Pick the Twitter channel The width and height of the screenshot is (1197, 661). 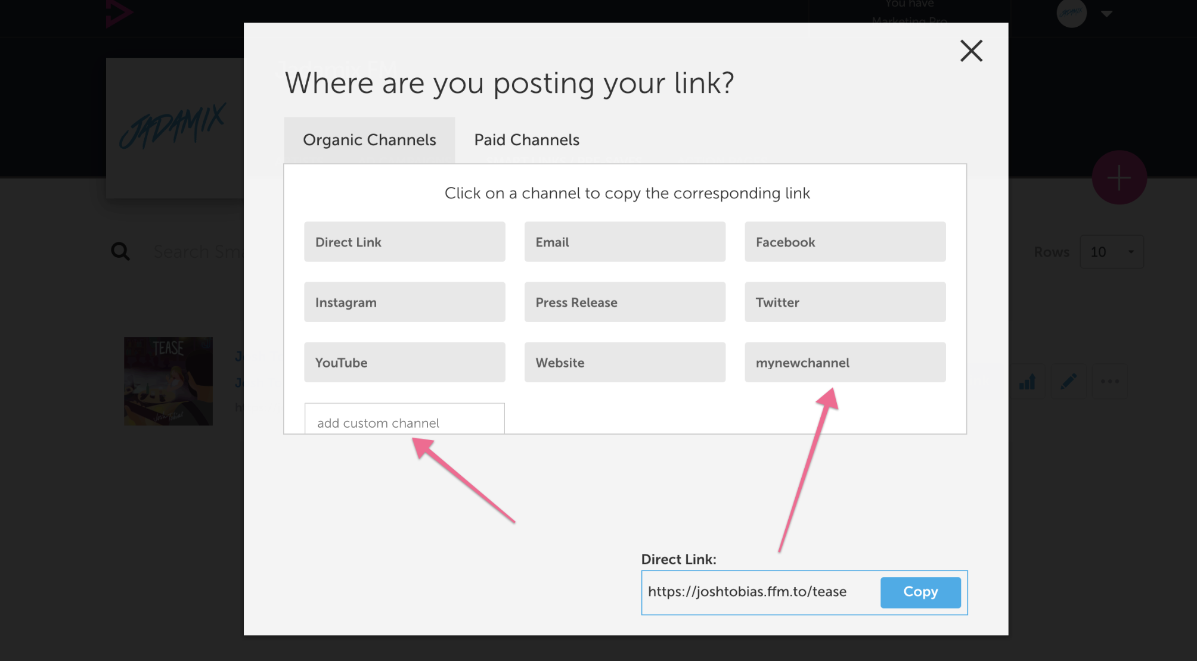(845, 302)
